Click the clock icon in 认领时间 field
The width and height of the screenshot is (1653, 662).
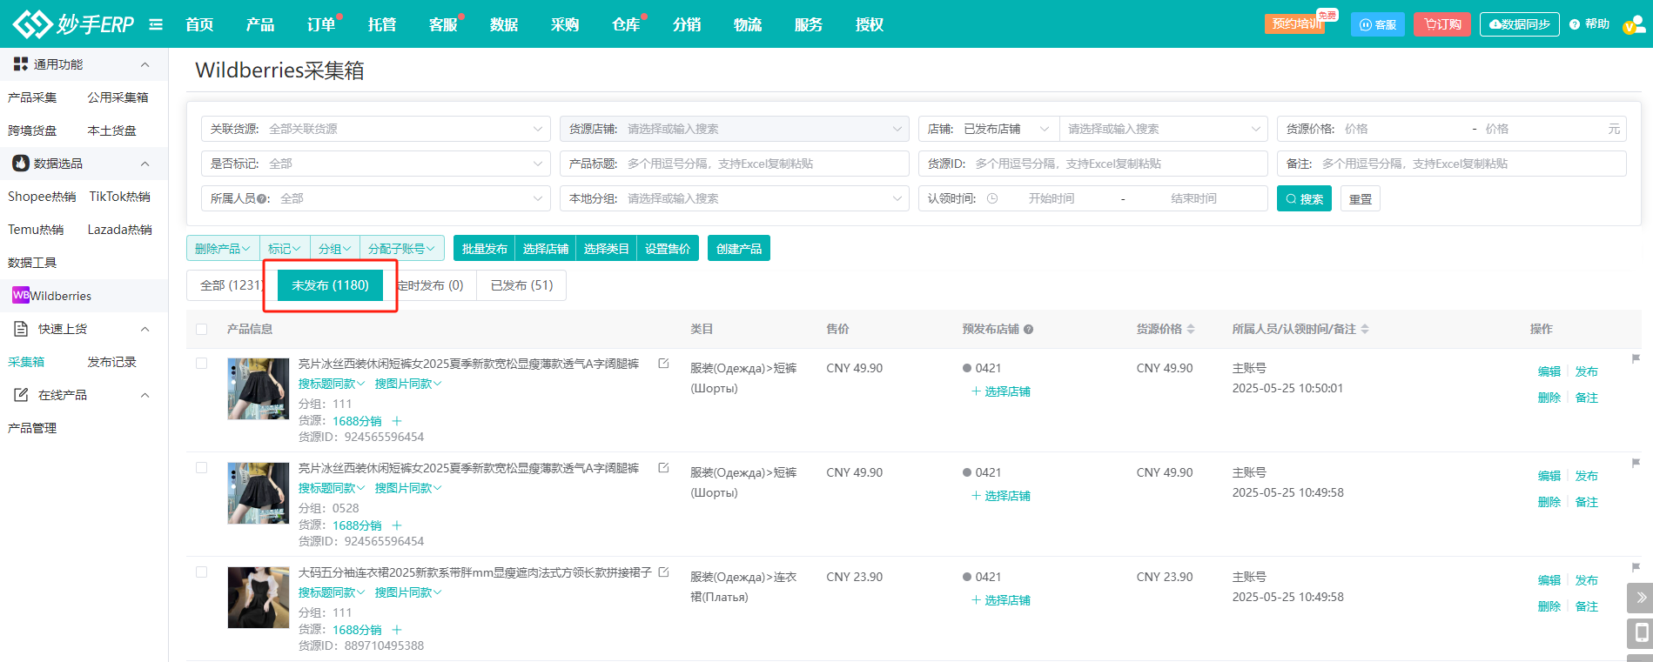992,198
